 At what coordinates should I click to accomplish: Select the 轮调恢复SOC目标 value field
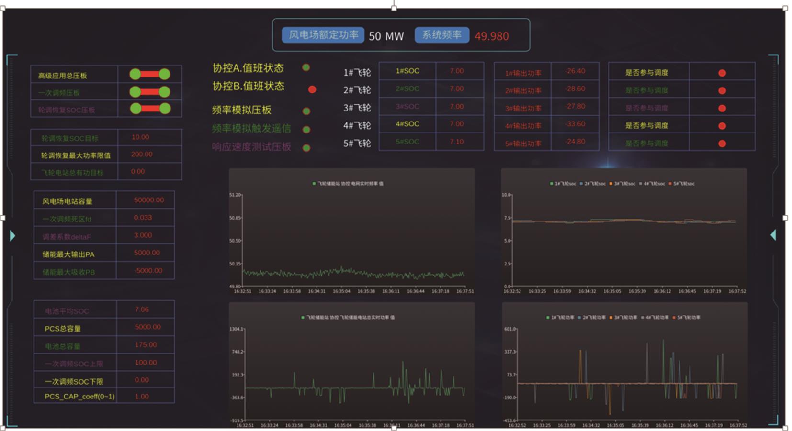[149, 137]
